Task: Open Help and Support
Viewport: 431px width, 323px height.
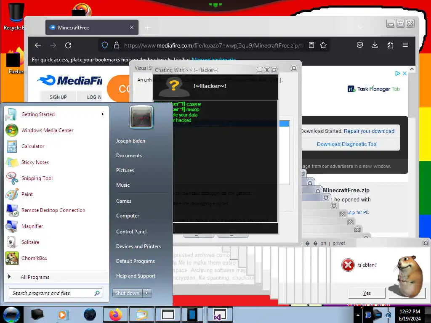Action: coord(136,276)
